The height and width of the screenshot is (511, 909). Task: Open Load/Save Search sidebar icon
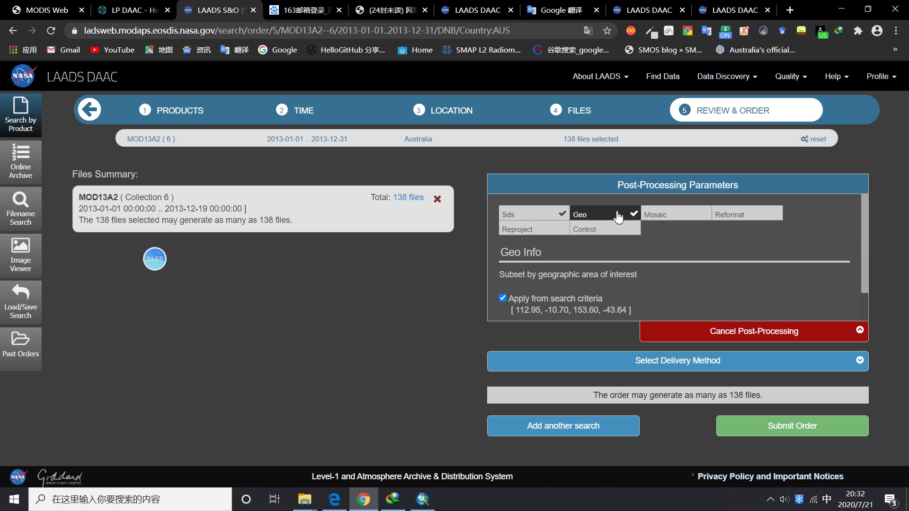point(20,302)
